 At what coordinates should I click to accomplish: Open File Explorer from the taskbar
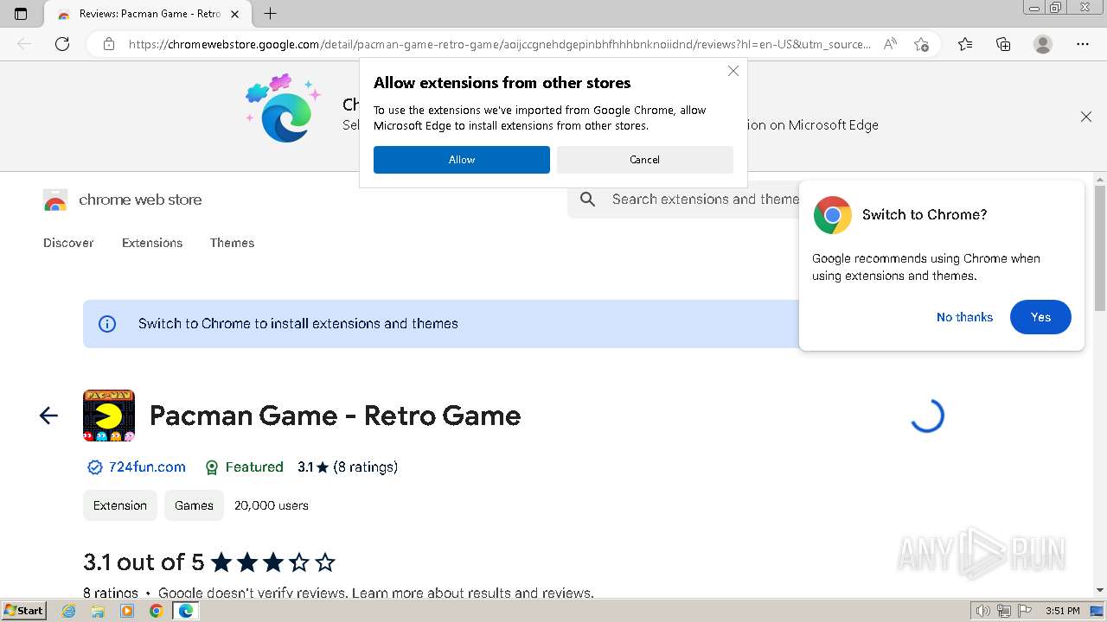98,611
